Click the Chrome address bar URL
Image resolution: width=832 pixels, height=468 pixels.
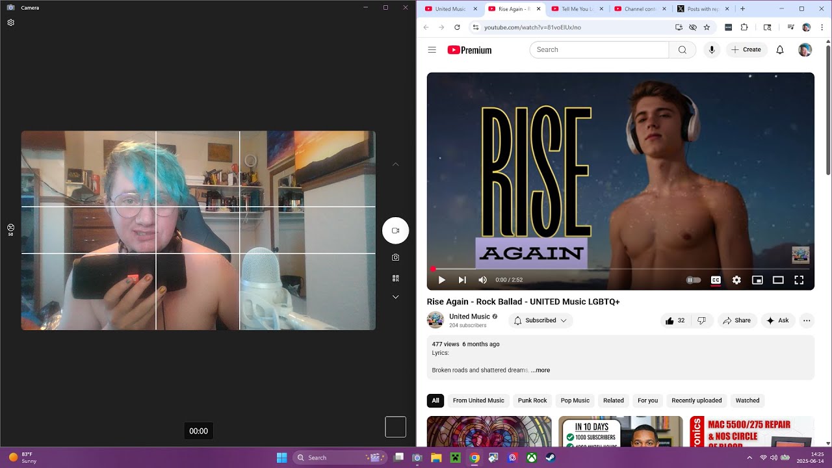(532, 27)
